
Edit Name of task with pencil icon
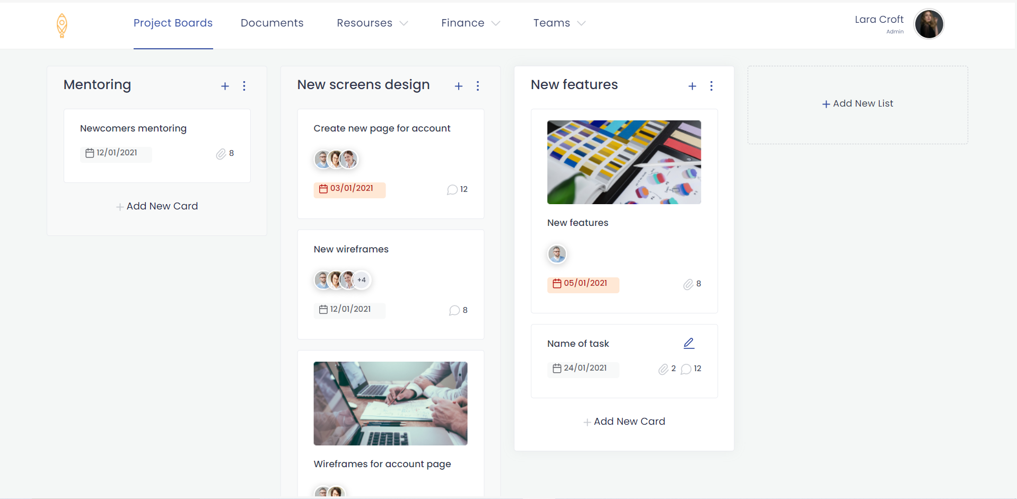(x=689, y=343)
